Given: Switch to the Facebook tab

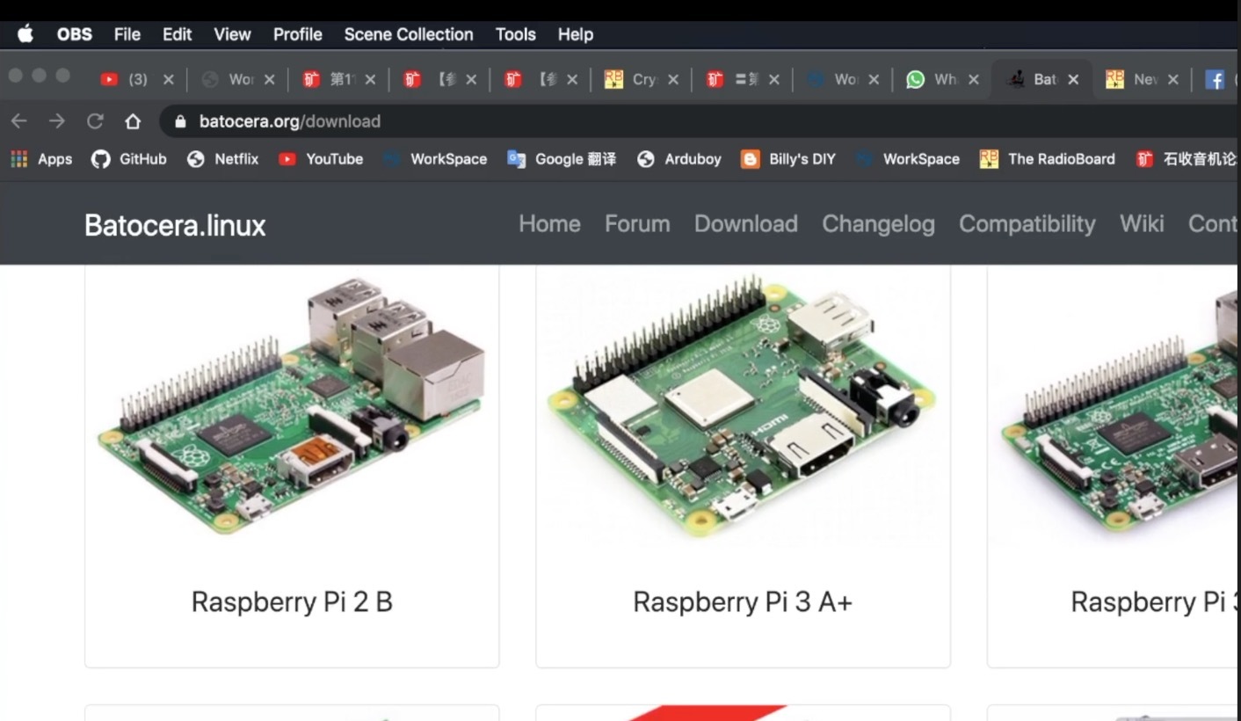Looking at the screenshot, I should pyautogui.click(x=1216, y=79).
